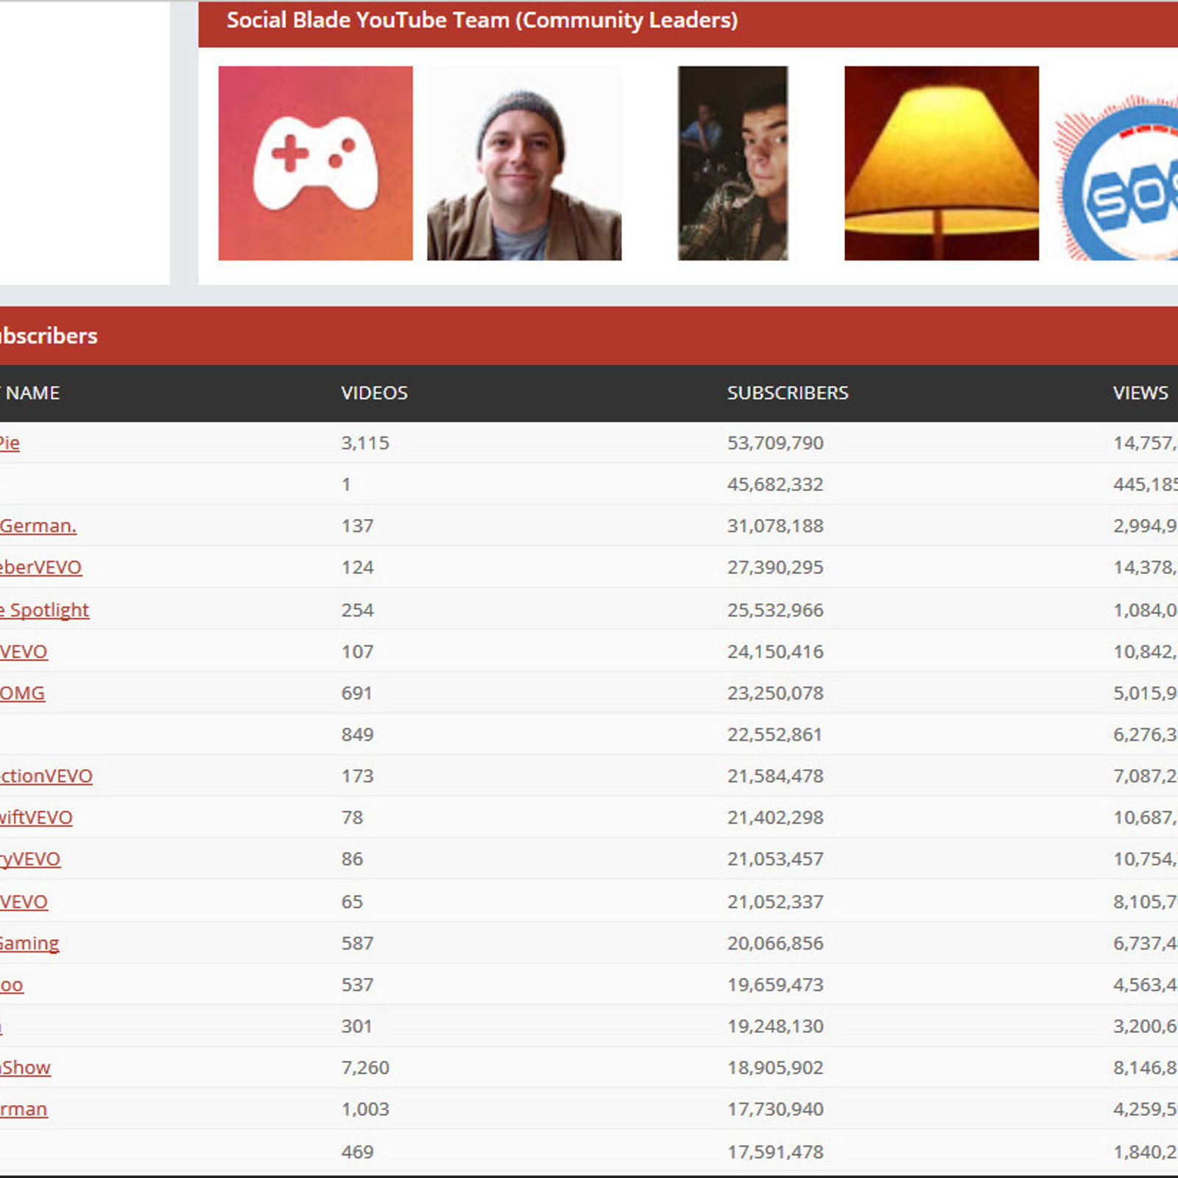Select the 25,532,966 subscribers cell

775,610
